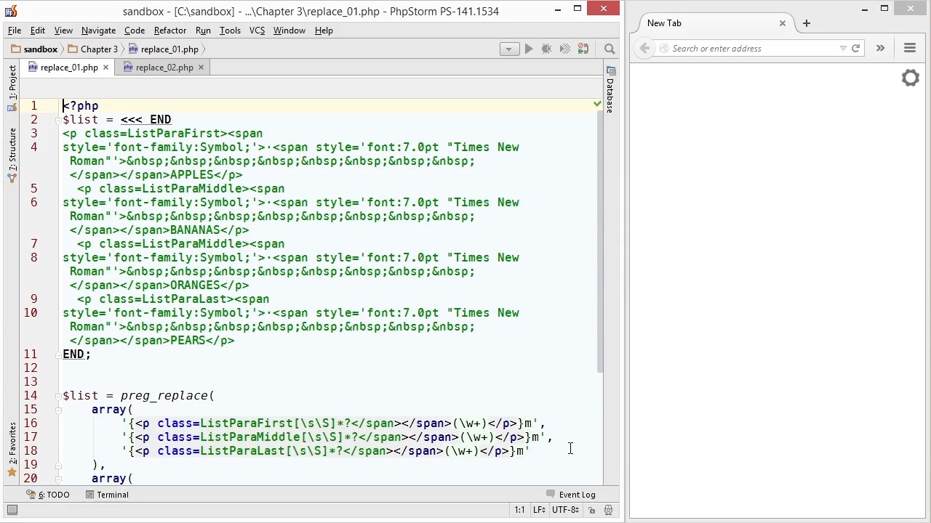Select the New Tab tab in browser
This screenshot has height=523, width=931.
pyautogui.click(x=711, y=23)
